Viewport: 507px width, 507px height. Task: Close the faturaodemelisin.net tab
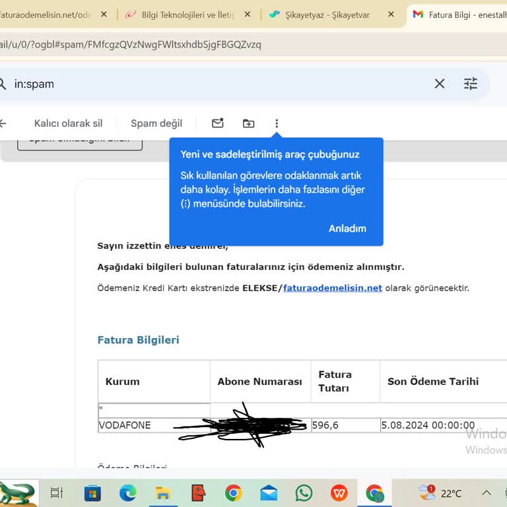point(104,15)
